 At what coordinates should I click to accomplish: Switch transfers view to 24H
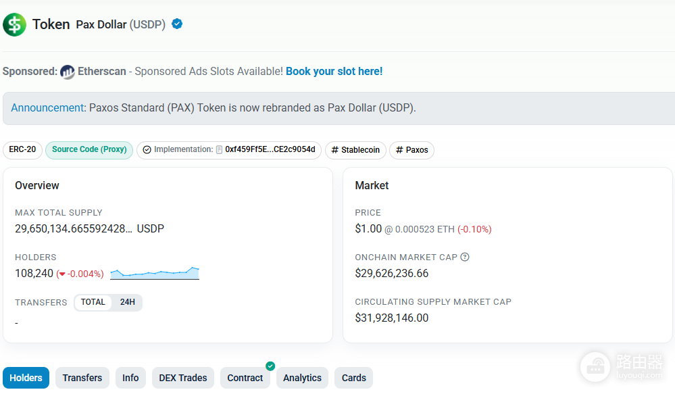click(x=128, y=302)
